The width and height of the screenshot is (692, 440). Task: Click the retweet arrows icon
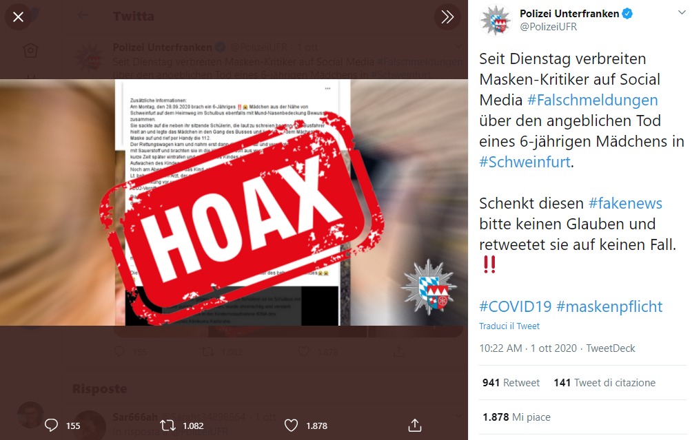pos(167,426)
